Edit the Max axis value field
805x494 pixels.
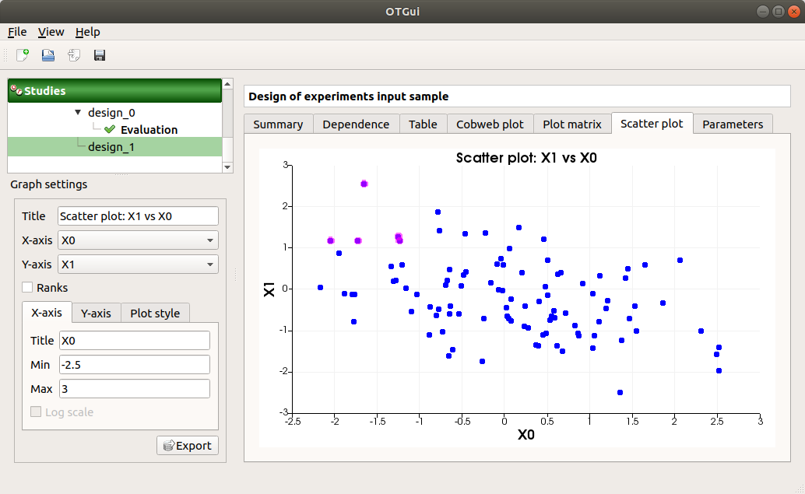click(x=134, y=389)
